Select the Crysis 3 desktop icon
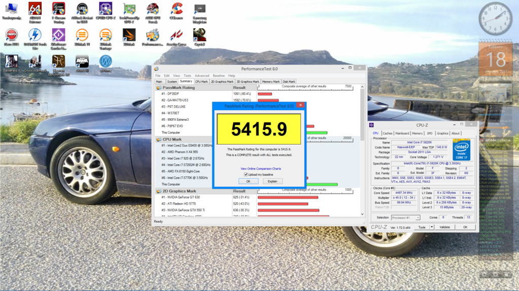This screenshot has width=519, height=291. tap(200, 37)
